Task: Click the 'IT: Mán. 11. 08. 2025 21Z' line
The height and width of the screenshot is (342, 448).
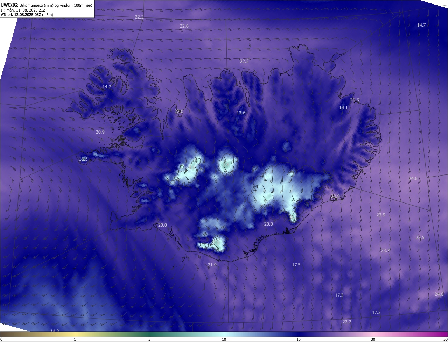Action: click(x=23, y=10)
